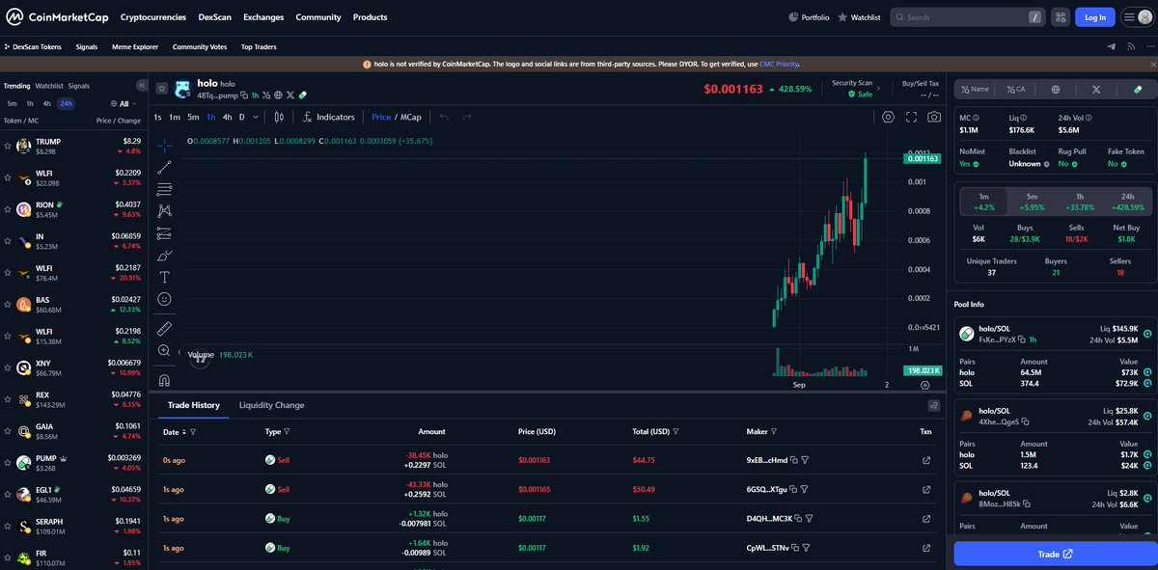Open holo's website globe link in the header
Viewport: 1158px width, 570px height.
click(x=278, y=95)
